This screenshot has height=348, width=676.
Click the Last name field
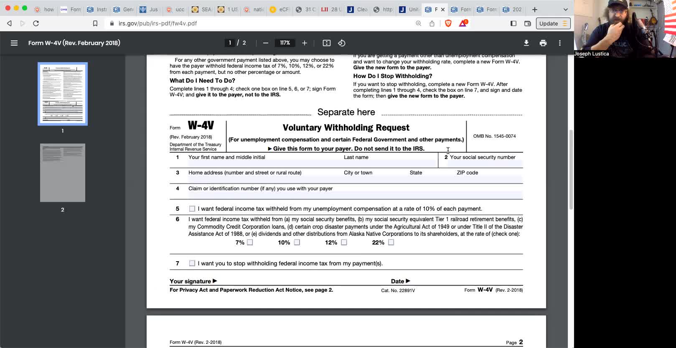[x=390, y=164]
